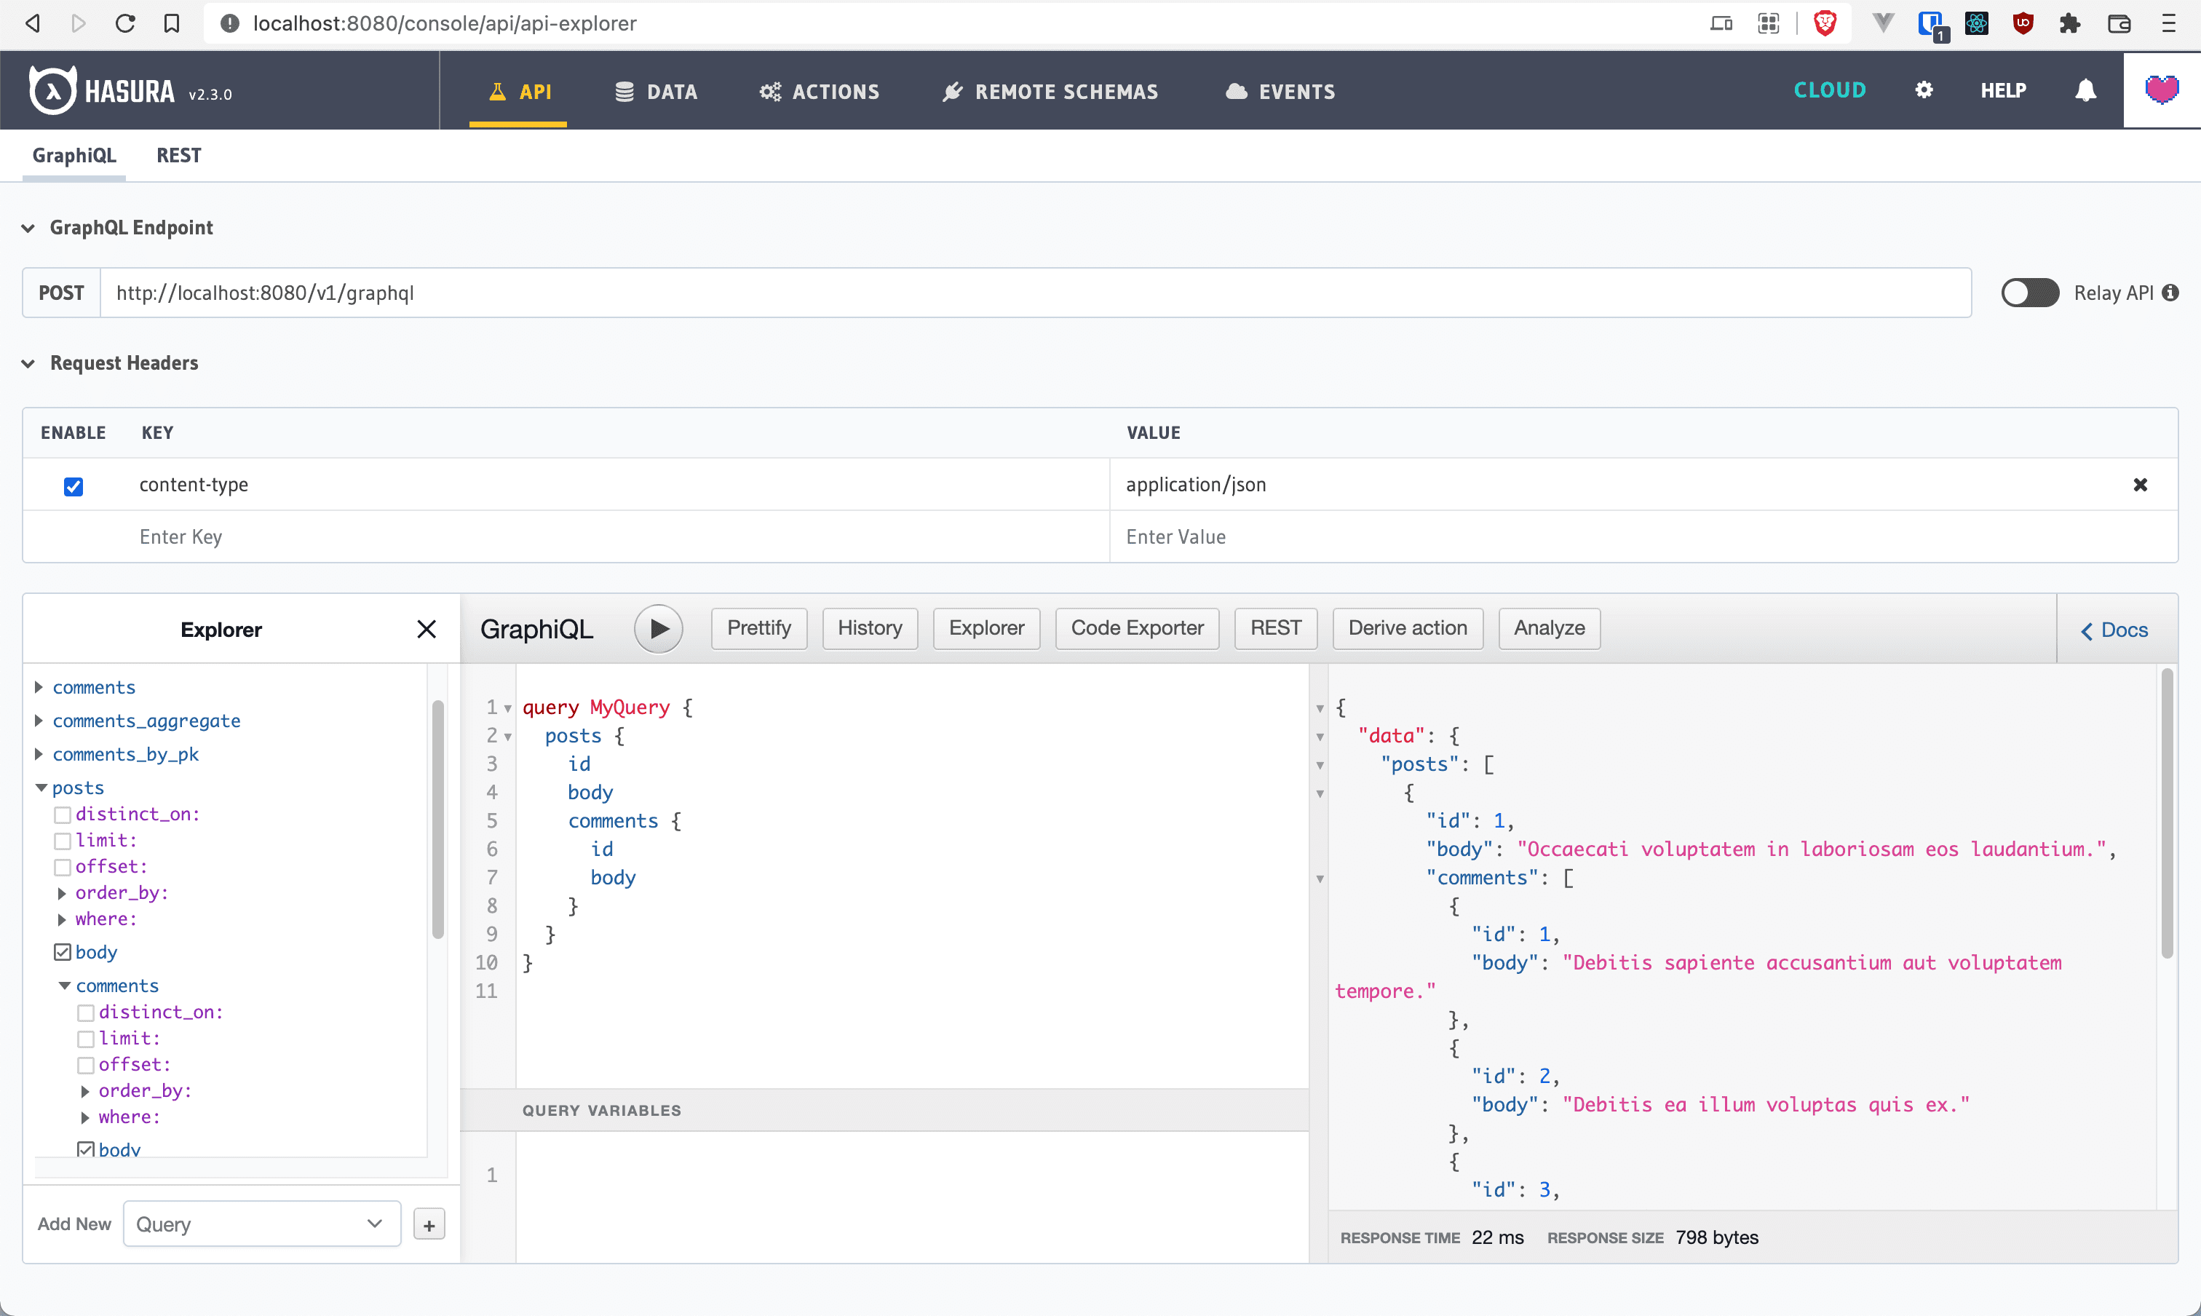The image size is (2201, 1316).
Task: Enable the content-type request header checkbox
Action: pos(74,484)
